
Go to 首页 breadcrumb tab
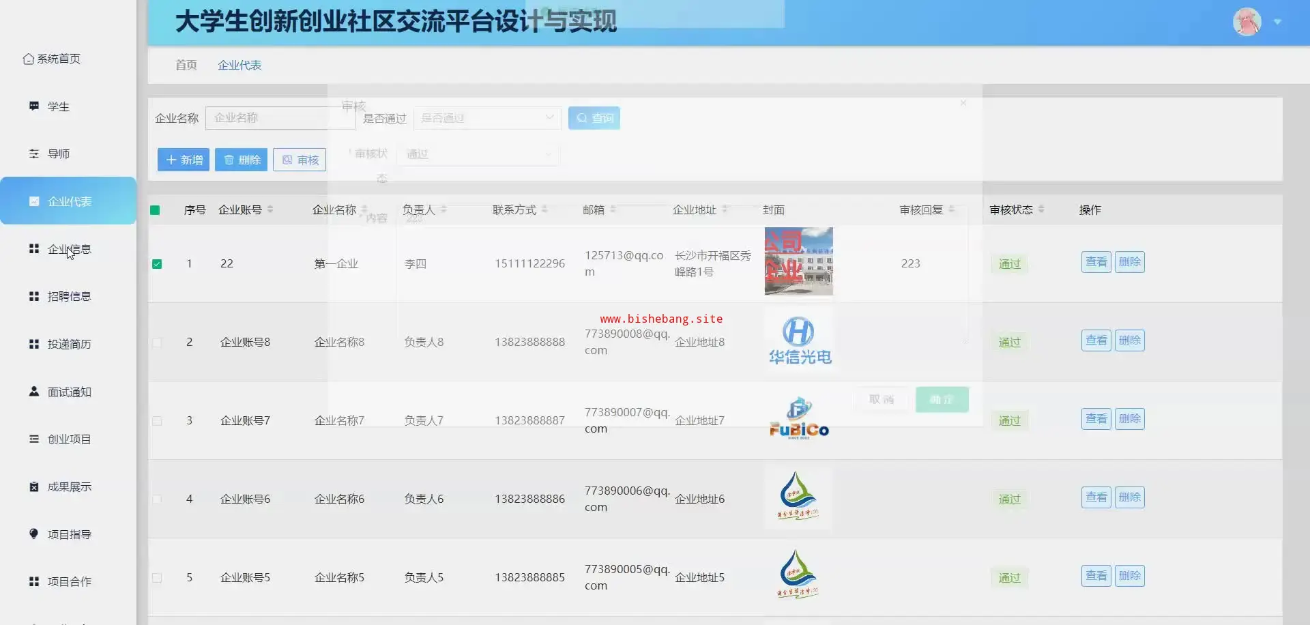click(x=186, y=66)
